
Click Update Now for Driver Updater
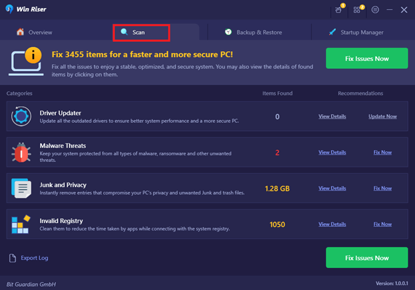(x=382, y=117)
